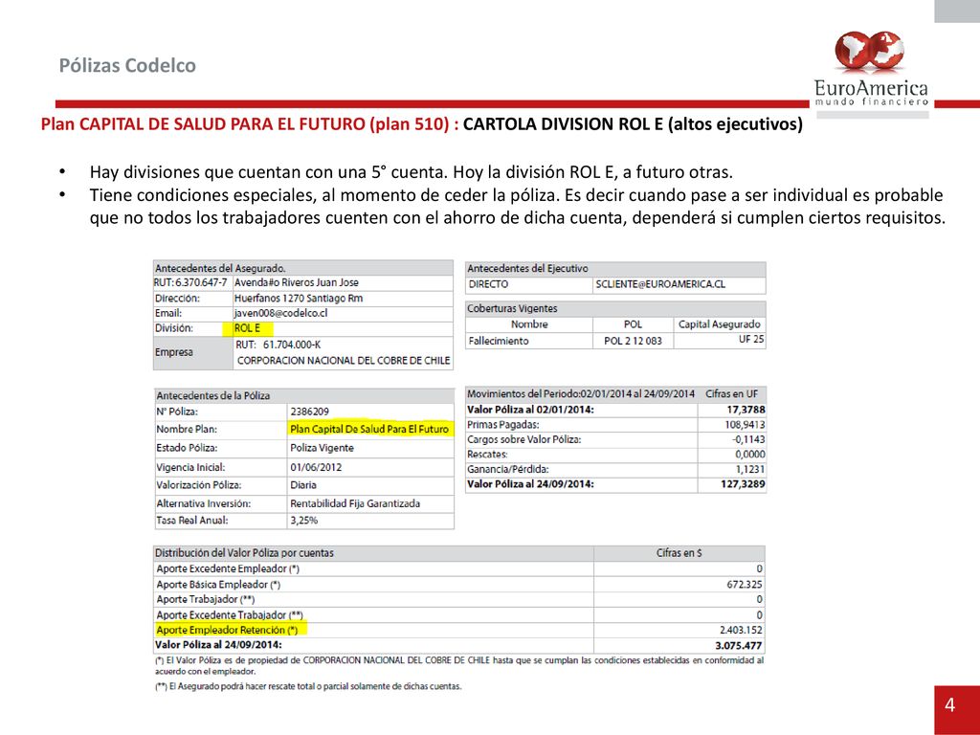The height and width of the screenshot is (735, 980).
Task: Click the EuroAmerica globe logo
Action: pyautogui.click(x=869, y=52)
